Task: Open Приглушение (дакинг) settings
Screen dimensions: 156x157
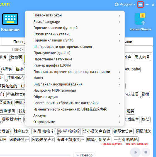Action: tap(75, 53)
